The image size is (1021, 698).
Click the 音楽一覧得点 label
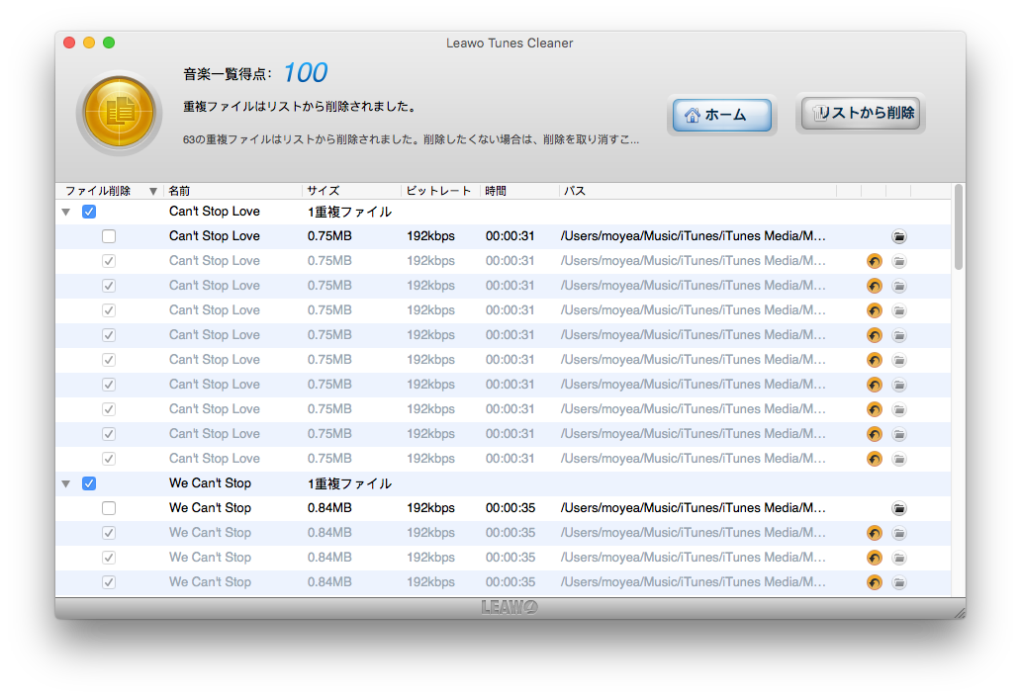pos(228,74)
